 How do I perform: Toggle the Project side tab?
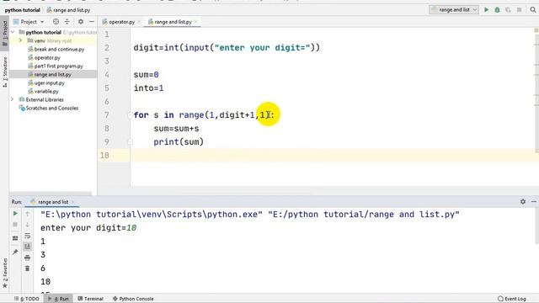(x=5, y=34)
